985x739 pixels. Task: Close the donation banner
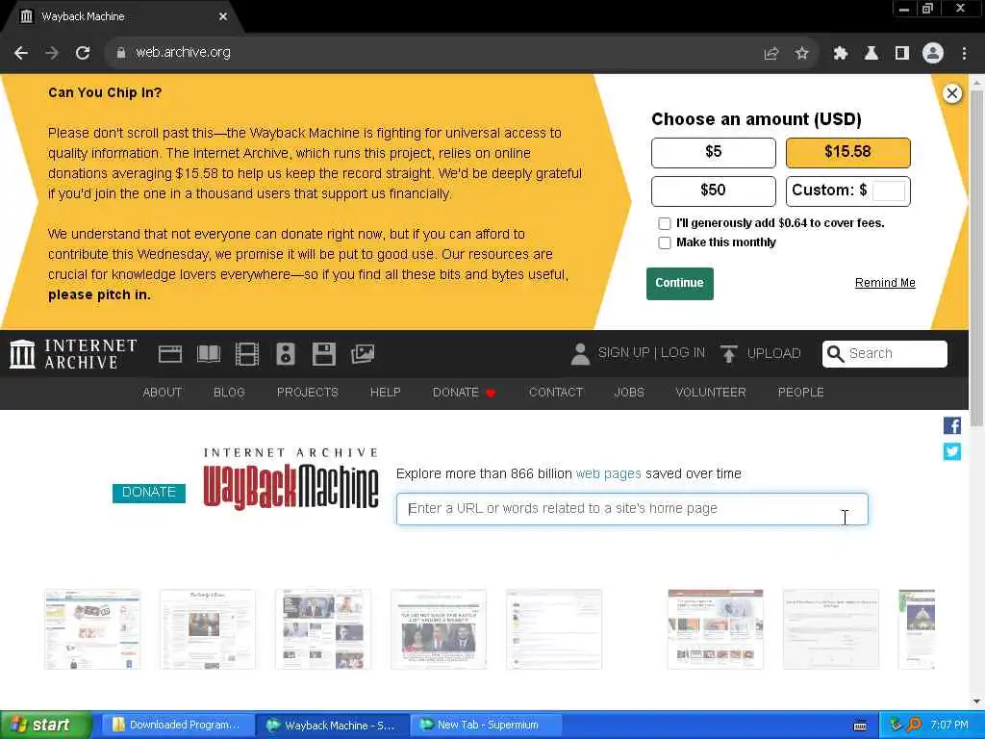pyautogui.click(x=951, y=93)
